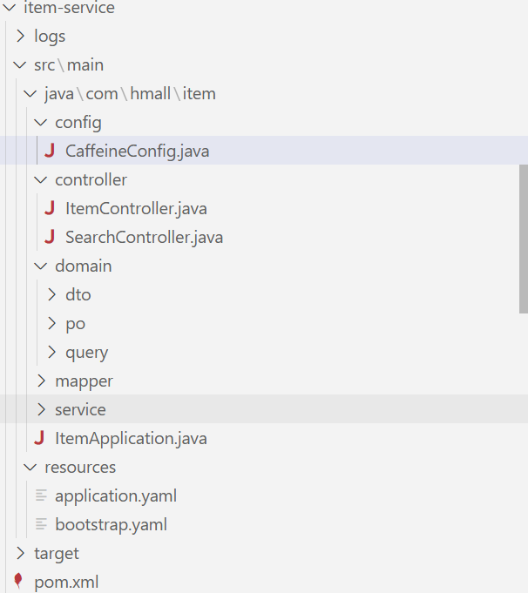Expand the target folder chevron

pos(19,553)
